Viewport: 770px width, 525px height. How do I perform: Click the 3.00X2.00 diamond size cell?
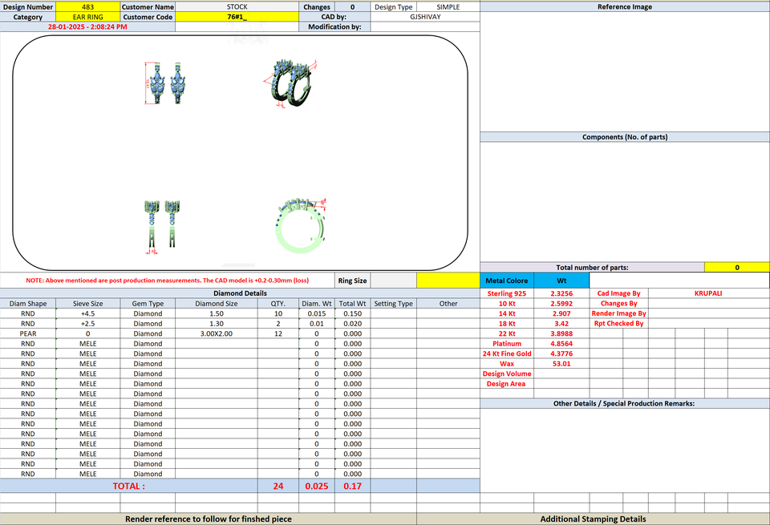pyautogui.click(x=216, y=333)
